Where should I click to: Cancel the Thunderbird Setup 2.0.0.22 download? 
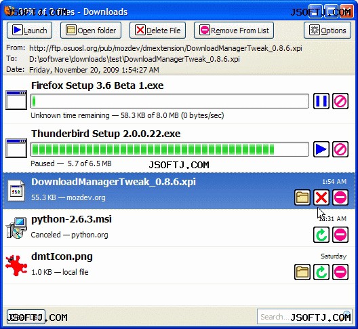[x=340, y=149]
